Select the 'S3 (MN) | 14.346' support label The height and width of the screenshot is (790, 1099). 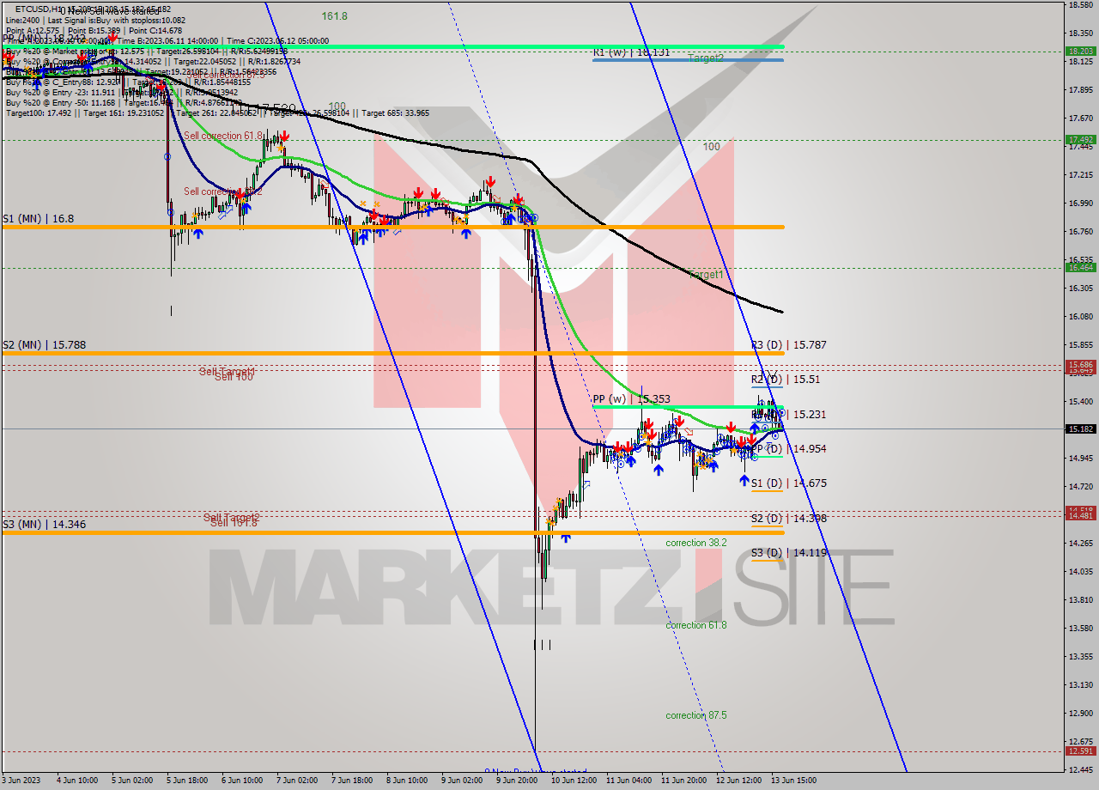[x=44, y=524]
